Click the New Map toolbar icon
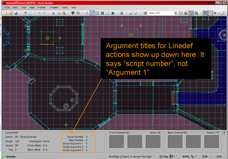Screen dimensions: 228x159 5,13
